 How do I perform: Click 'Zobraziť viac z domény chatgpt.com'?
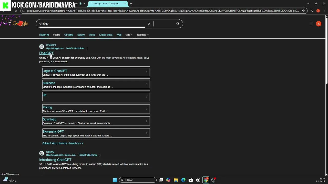tap(63, 143)
